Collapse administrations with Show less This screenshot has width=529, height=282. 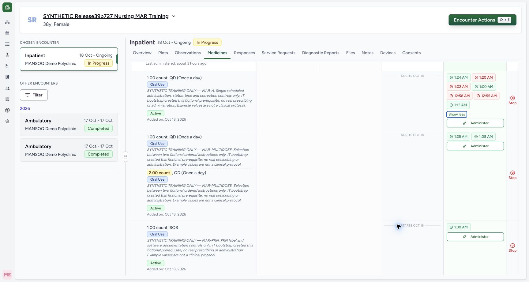(457, 114)
